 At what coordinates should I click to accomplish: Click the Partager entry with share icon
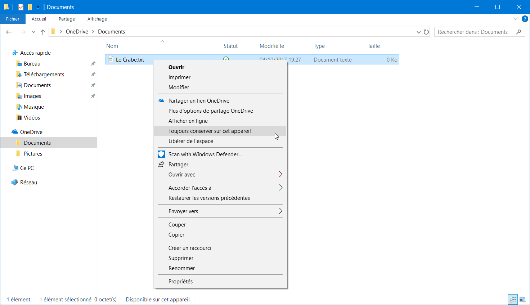[220, 165]
